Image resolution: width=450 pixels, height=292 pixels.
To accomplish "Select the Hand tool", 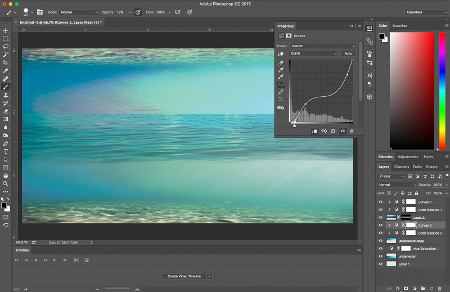I will [x=6, y=176].
